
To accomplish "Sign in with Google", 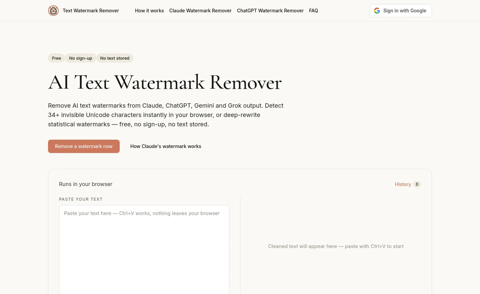I will (401, 11).
